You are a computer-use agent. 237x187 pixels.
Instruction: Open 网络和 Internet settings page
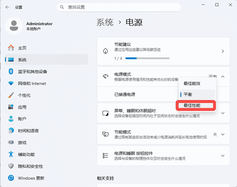pos(47,83)
